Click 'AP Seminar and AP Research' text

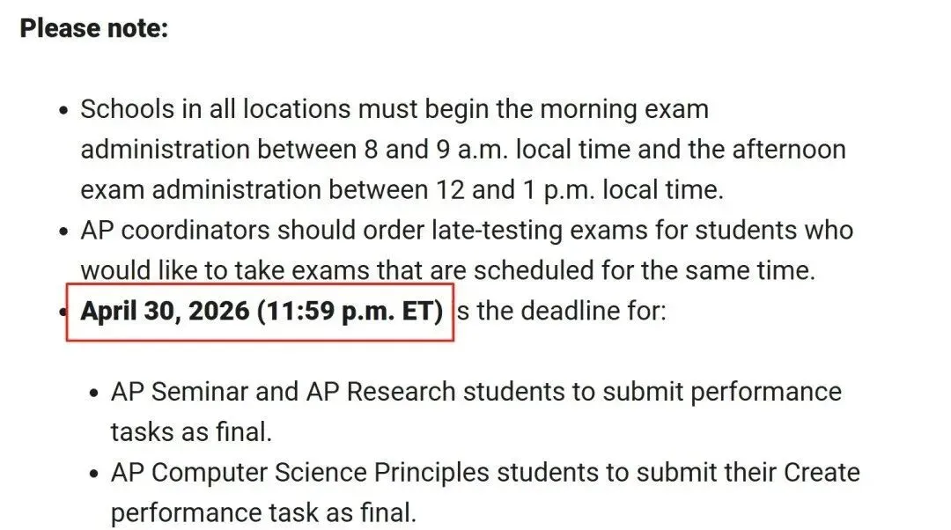pyautogui.click(x=284, y=392)
